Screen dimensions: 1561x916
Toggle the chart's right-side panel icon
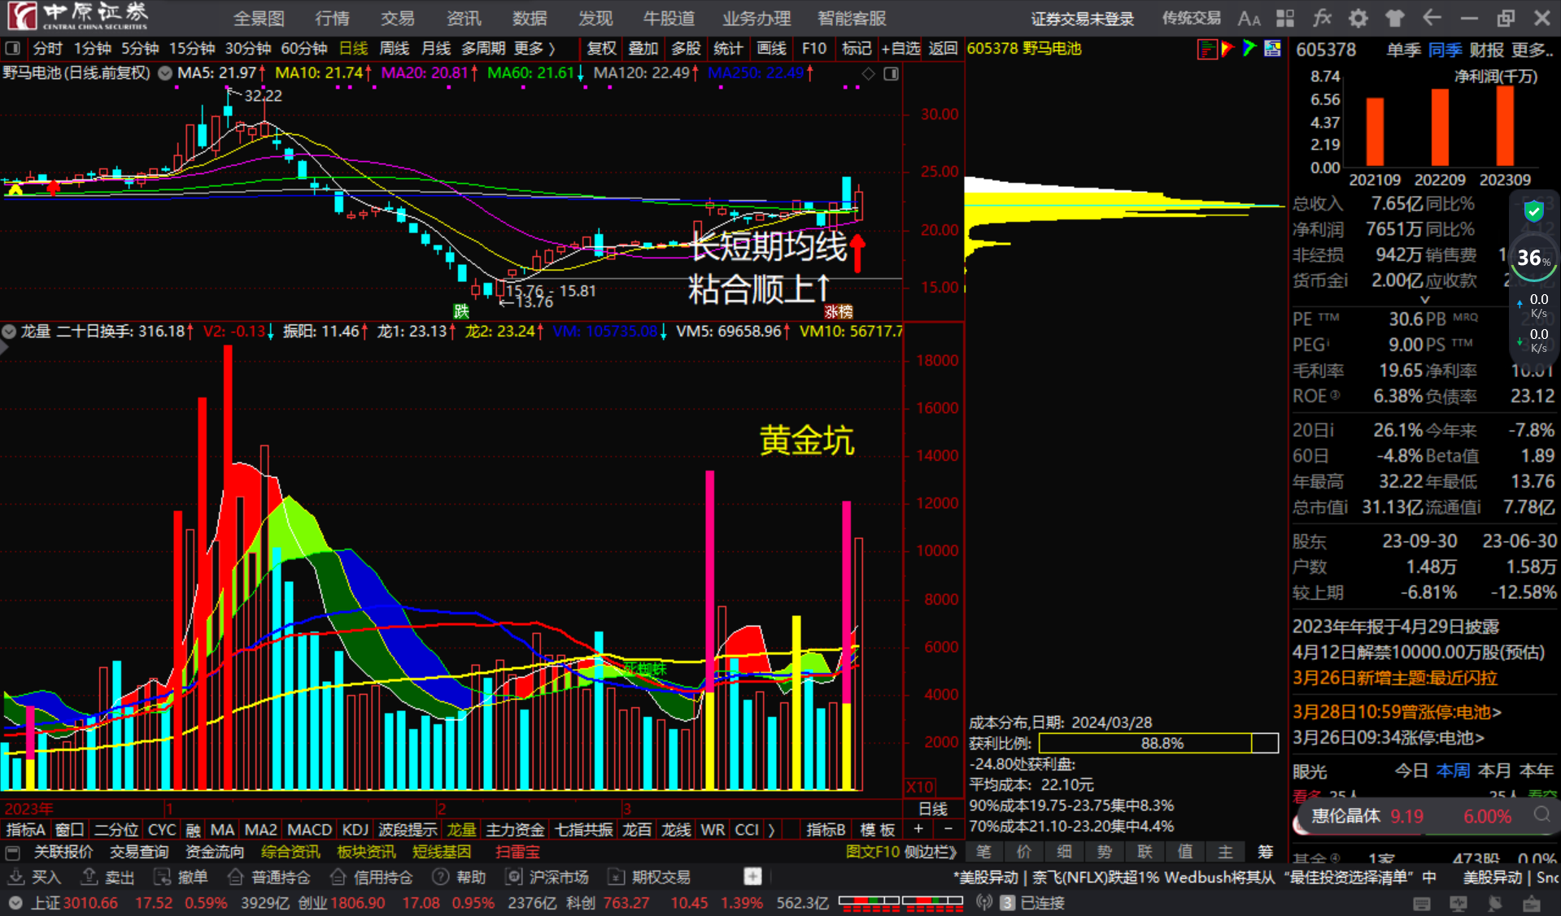(892, 74)
